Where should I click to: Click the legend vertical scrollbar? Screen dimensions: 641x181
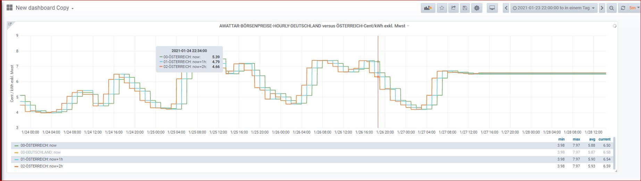point(614,154)
